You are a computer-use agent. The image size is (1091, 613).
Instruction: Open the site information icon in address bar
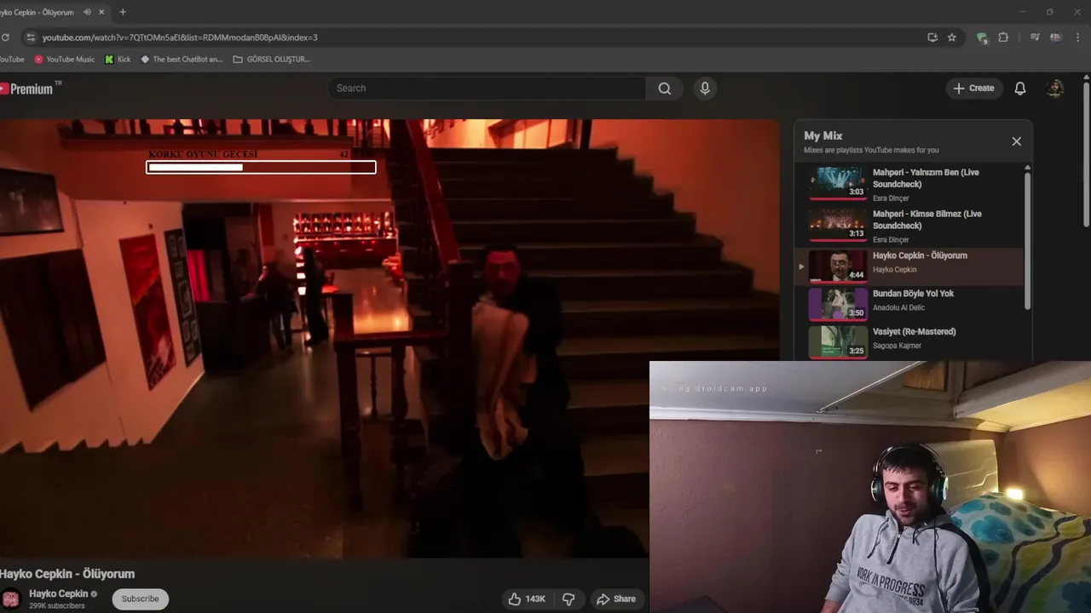(x=31, y=37)
